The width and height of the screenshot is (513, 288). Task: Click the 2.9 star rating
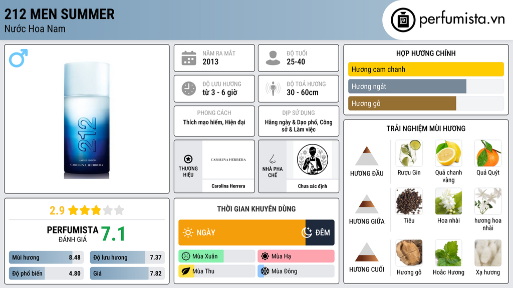pos(87,210)
